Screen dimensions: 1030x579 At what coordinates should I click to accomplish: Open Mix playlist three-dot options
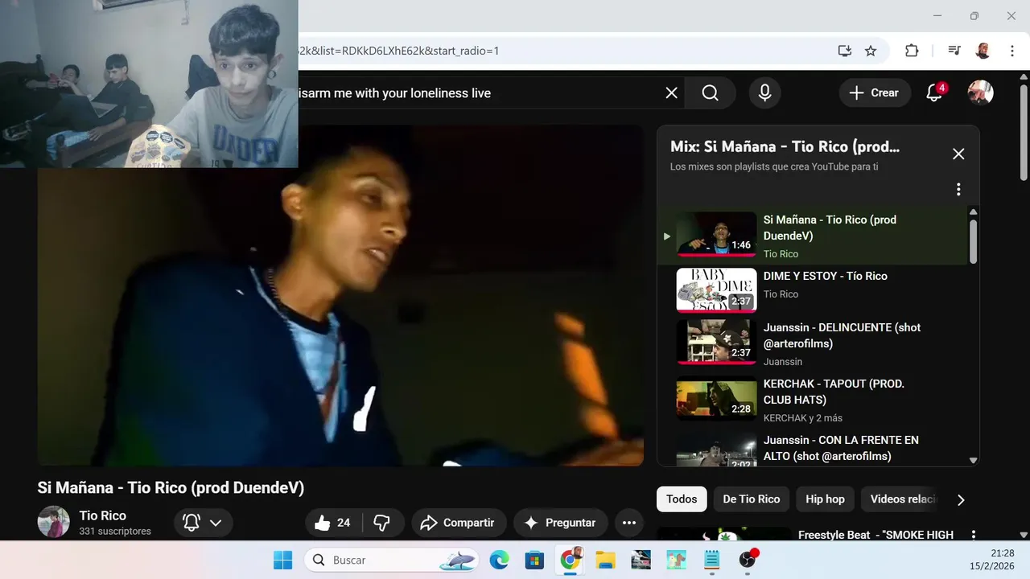pos(958,190)
